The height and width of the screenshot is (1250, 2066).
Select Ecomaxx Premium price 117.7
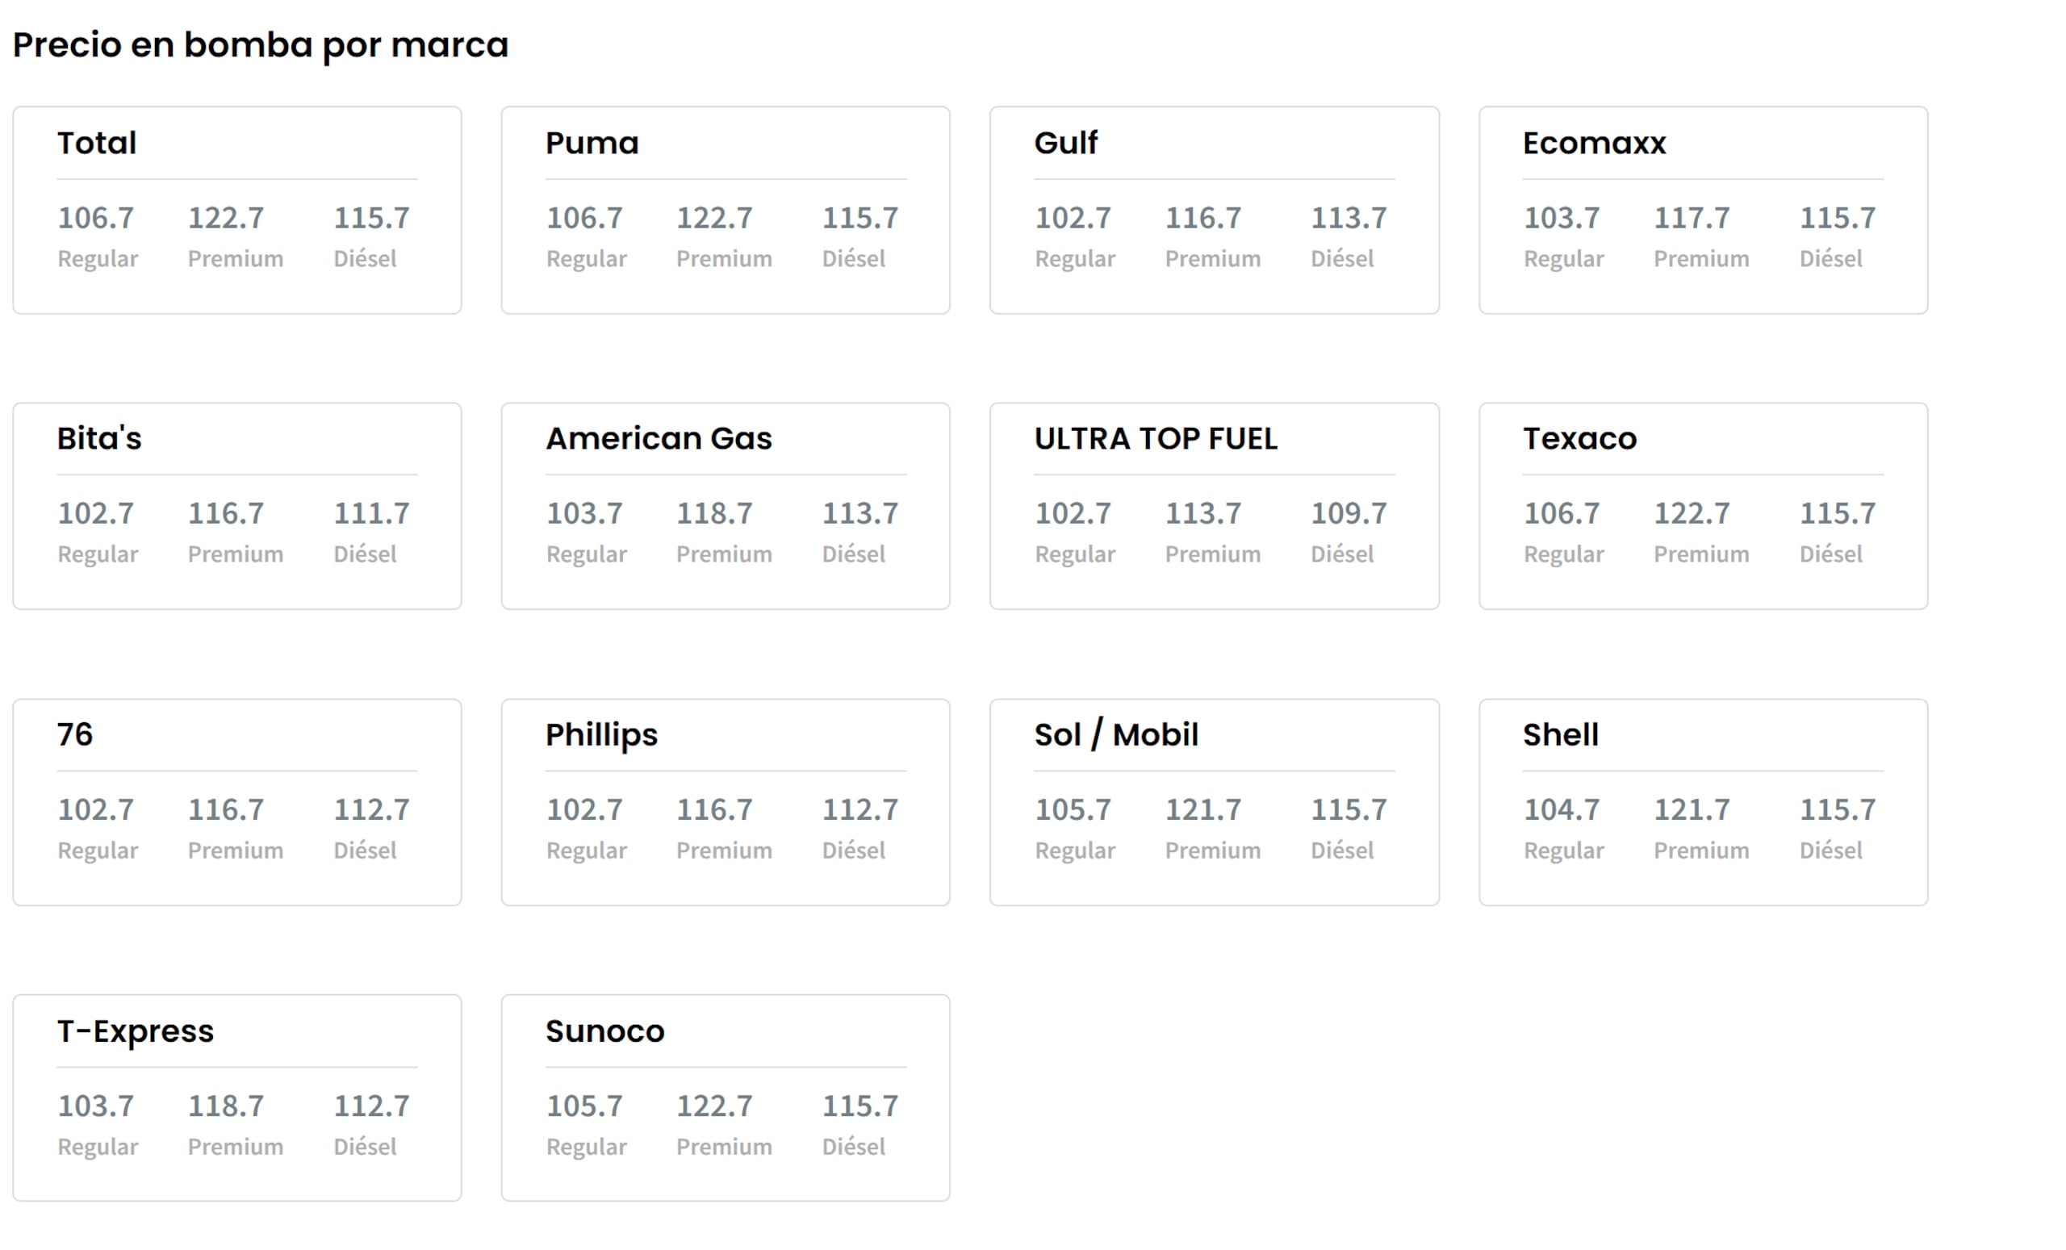coord(1692,218)
